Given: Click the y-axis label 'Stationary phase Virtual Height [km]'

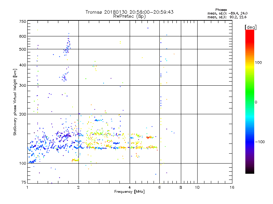Looking at the screenshot, I should (x=15, y=102).
